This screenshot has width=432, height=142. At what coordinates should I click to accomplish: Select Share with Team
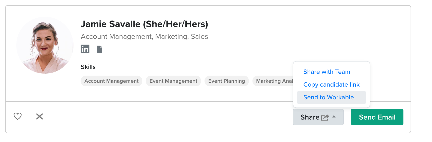tap(327, 72)
